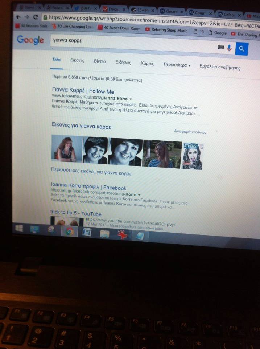Expand the Περισσότερα dropdown

(x=177, y=65)
